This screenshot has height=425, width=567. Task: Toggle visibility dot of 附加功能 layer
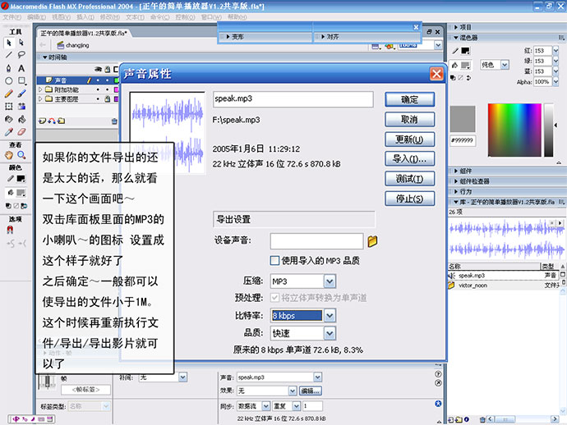tap(98, 89)
